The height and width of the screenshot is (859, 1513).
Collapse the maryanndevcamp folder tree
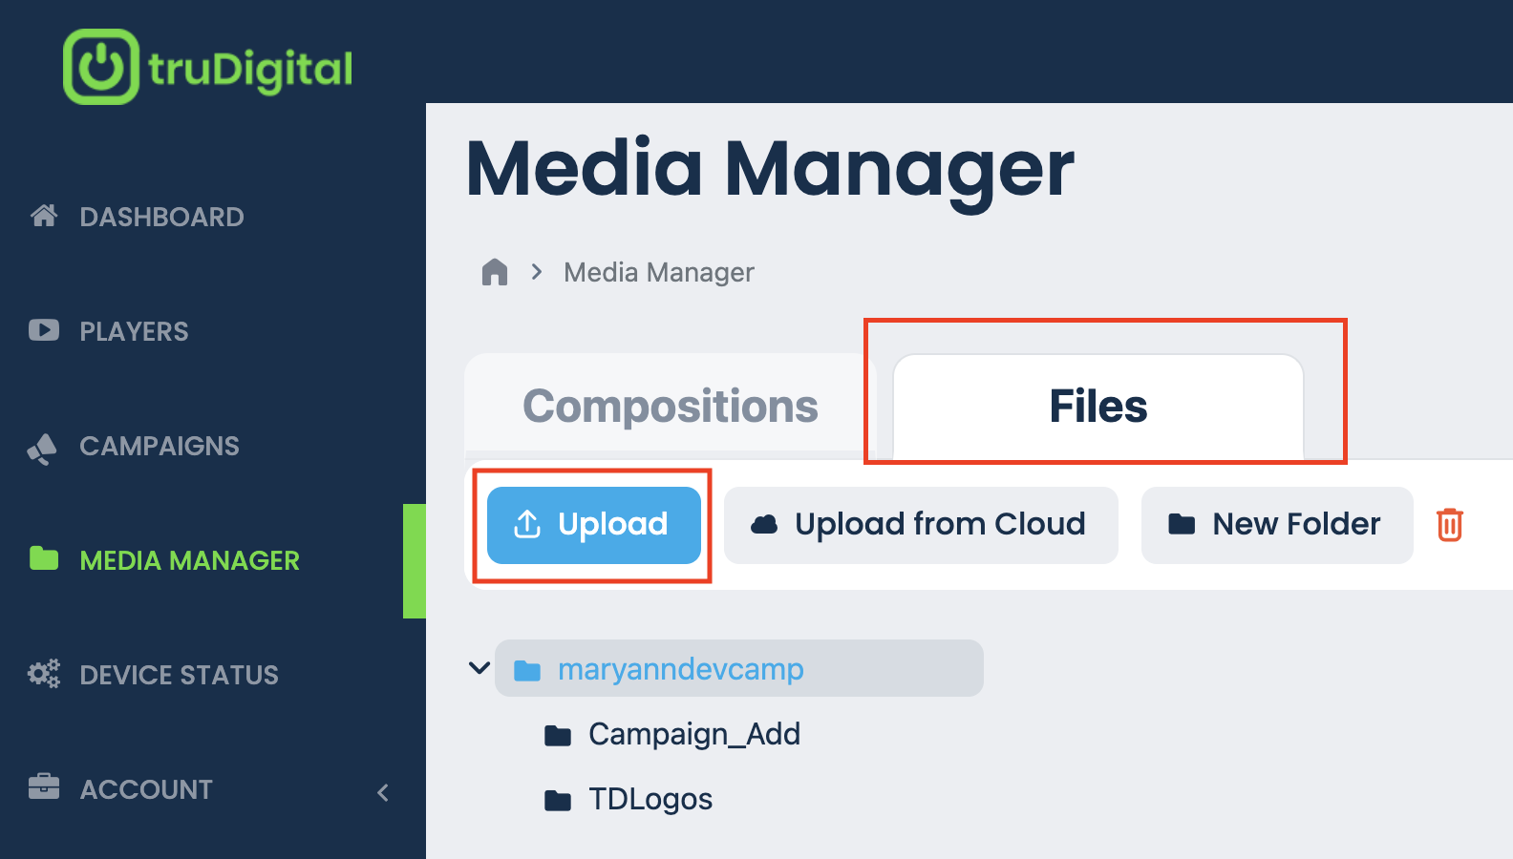pyautogui.click(x=479, y=668)
